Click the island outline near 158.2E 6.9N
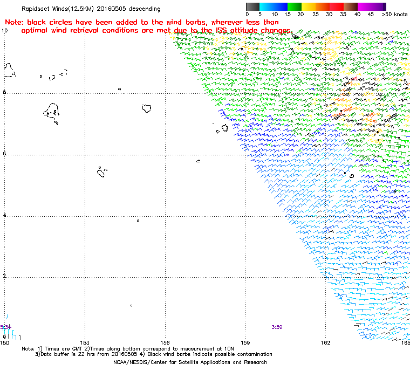 coord(224,128)
